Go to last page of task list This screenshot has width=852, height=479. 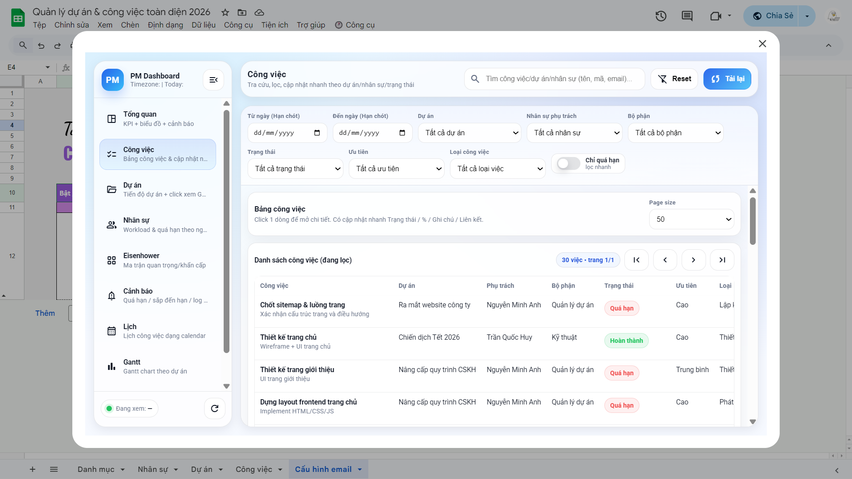point(722,260)
